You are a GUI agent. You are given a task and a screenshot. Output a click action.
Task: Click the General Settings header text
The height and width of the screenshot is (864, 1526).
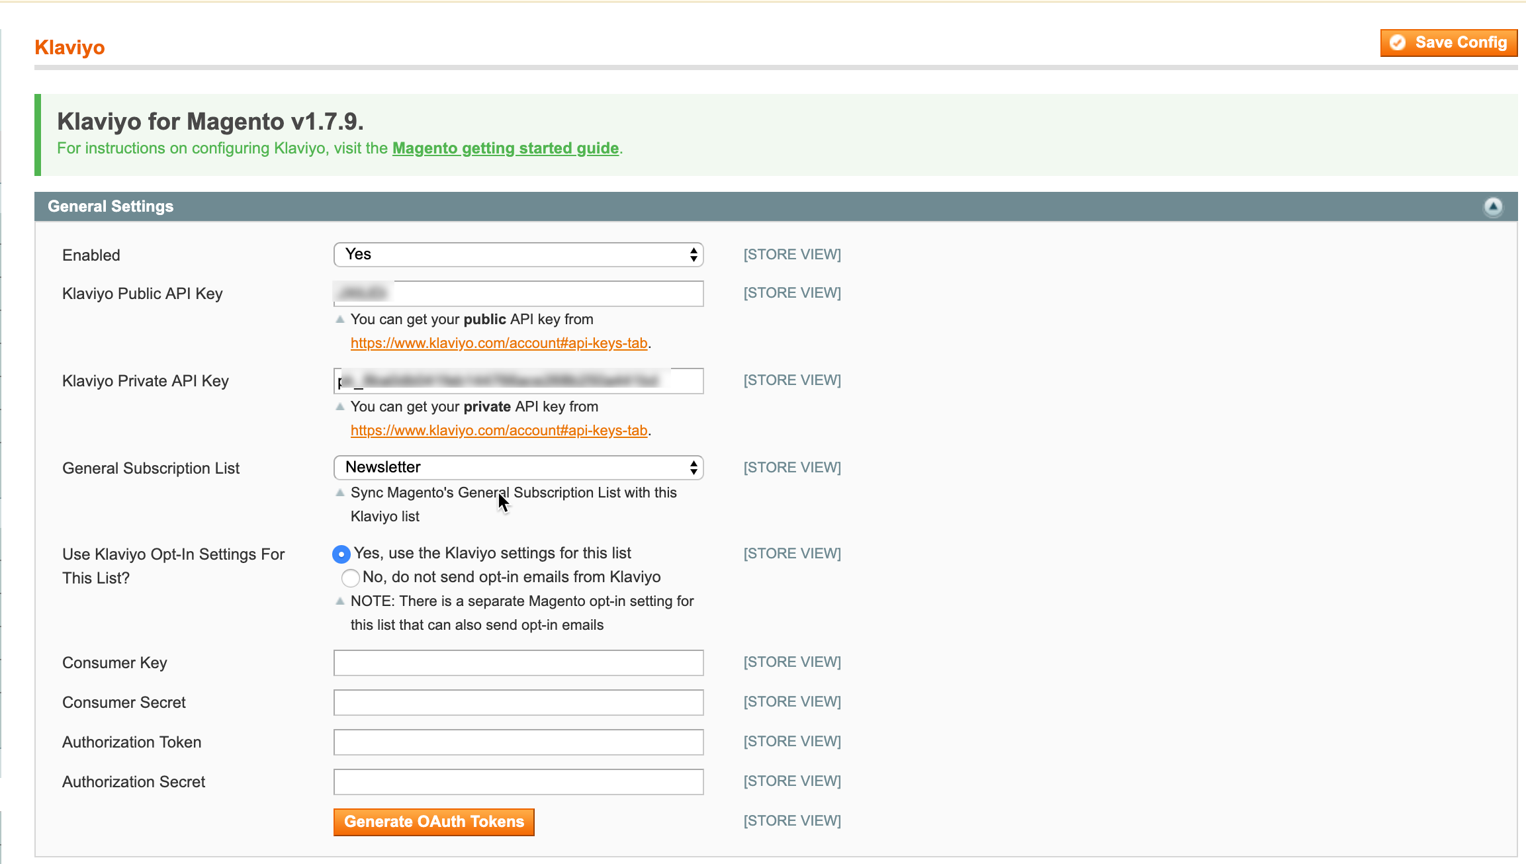(x=111, y=206)
